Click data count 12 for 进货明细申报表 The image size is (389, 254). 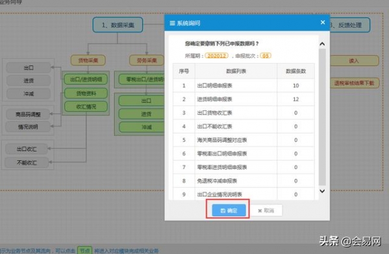[x=295, y=99]
